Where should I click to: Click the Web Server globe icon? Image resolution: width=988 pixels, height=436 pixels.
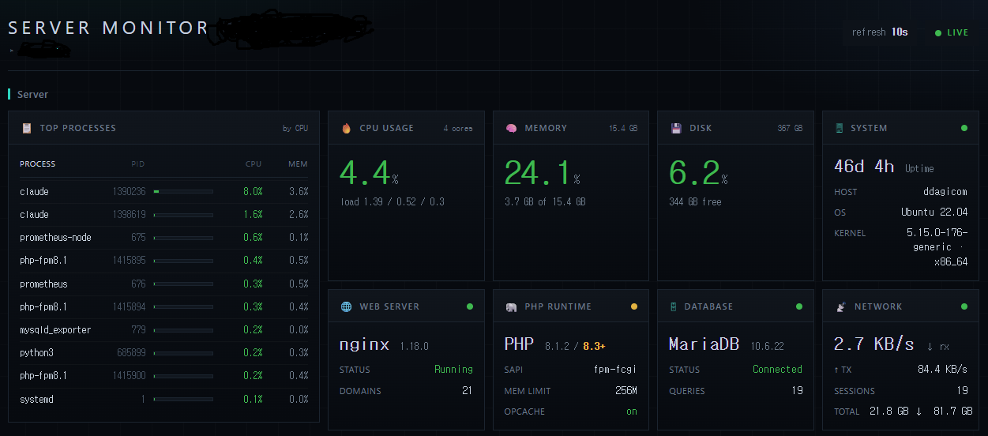[x=346, y=306]
